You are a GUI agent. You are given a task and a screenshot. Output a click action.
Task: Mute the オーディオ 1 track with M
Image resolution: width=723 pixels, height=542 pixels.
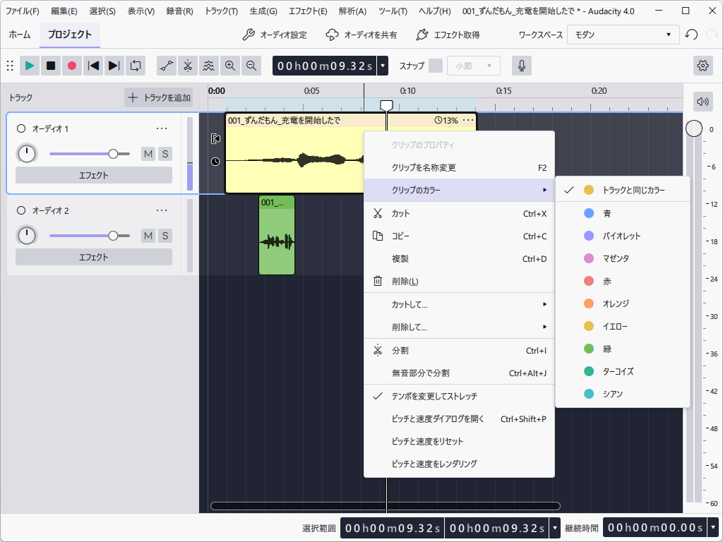pyautogui.click(x=148, y=154)
